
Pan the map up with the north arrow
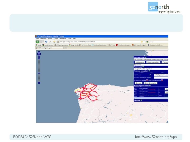pos(39,52)
